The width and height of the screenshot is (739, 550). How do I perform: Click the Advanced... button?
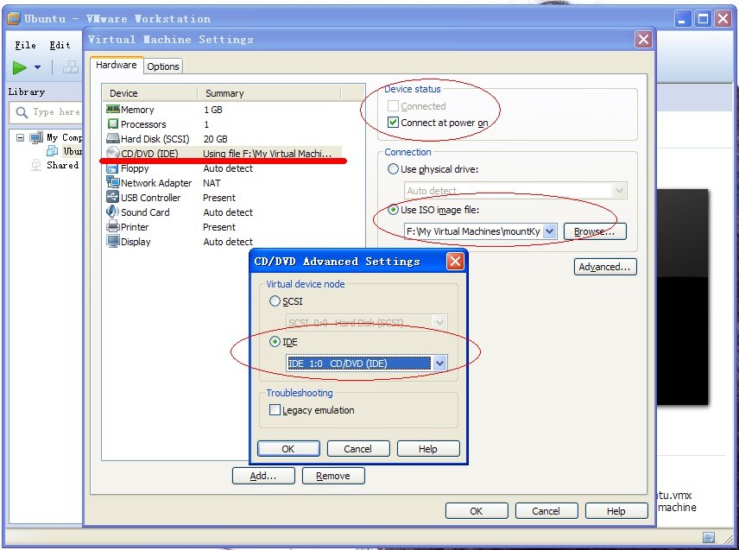tap(604, 267)
